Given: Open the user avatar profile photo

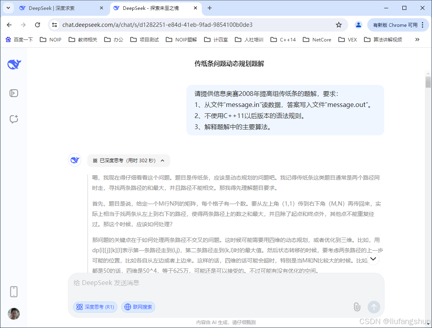Looking at the screenshot, I should 14,314.
